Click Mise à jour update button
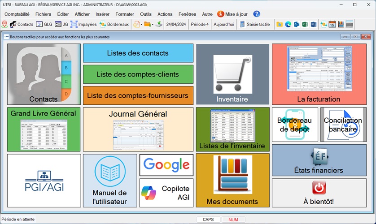Screen dimensions: 376x224 232,14
